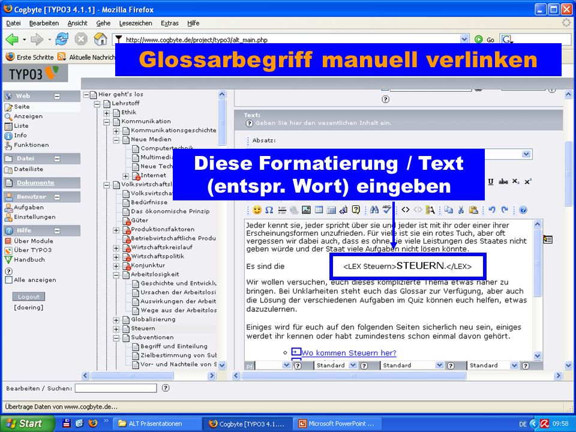Viewport: 576px width, 432px height.
Task: Click the insert image icon
Action: point(306,210)
